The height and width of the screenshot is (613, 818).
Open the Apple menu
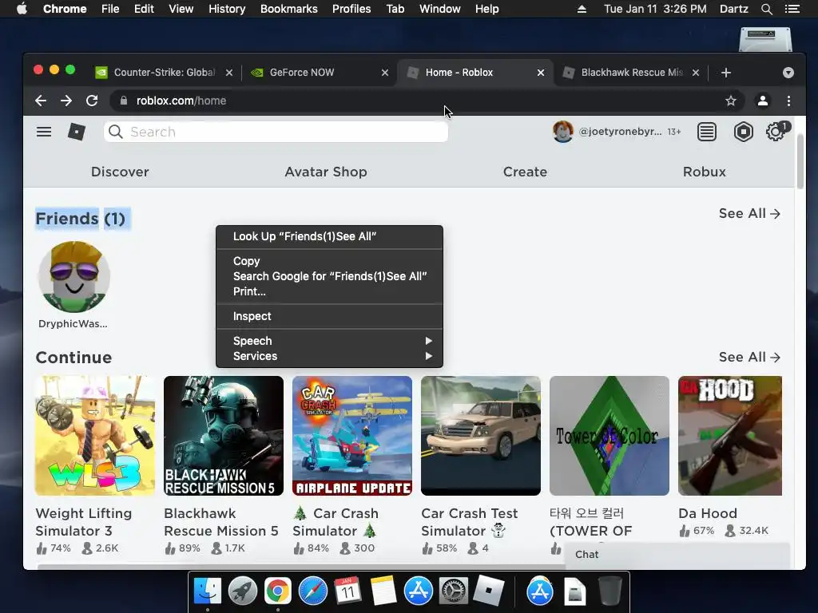click(x=22, y=9)
